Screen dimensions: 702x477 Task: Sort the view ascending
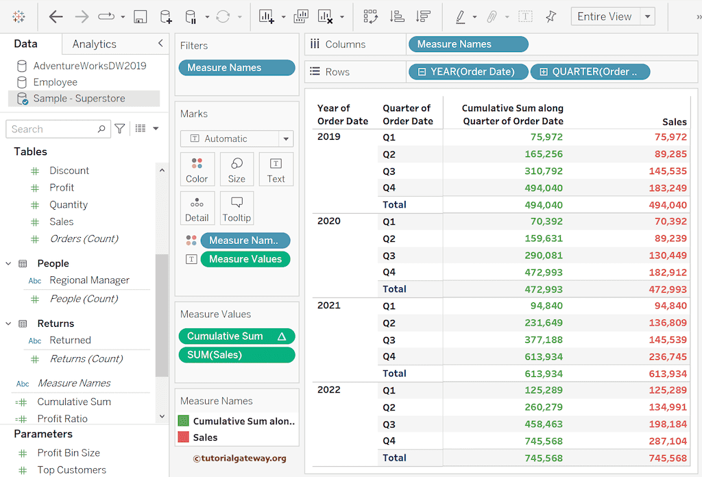tap(396, 15)
